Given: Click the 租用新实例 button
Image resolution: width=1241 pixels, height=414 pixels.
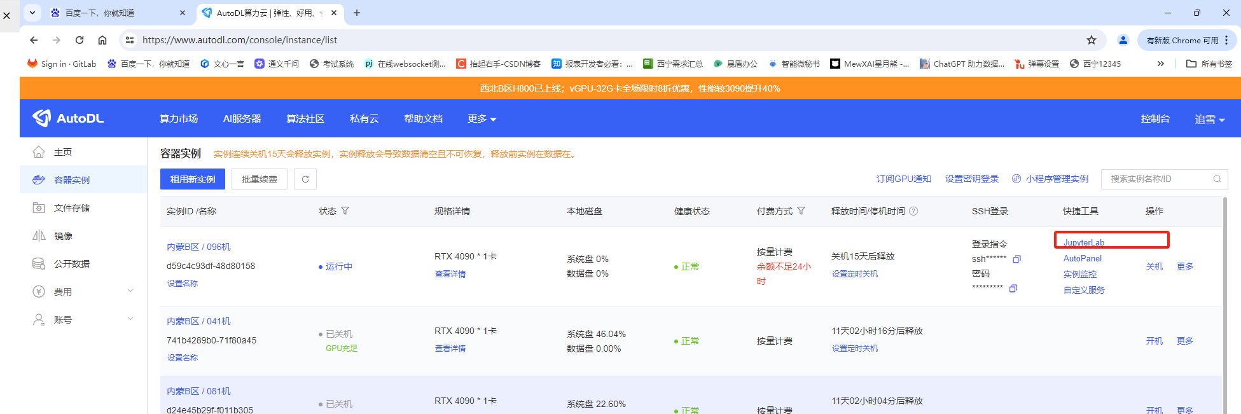Looking at the screenshot, I should 193,179.
